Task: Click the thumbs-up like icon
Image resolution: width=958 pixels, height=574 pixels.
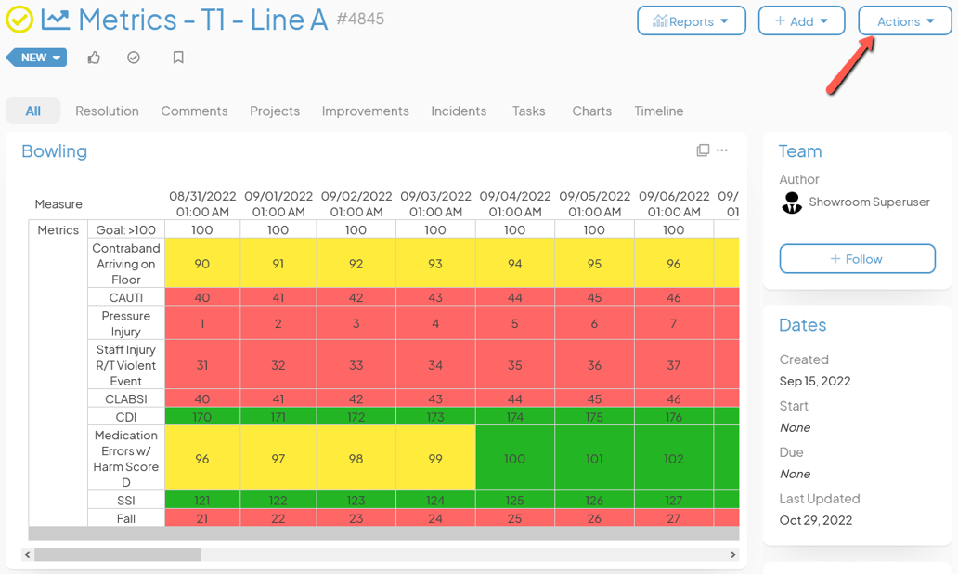Action: point(94,58)
